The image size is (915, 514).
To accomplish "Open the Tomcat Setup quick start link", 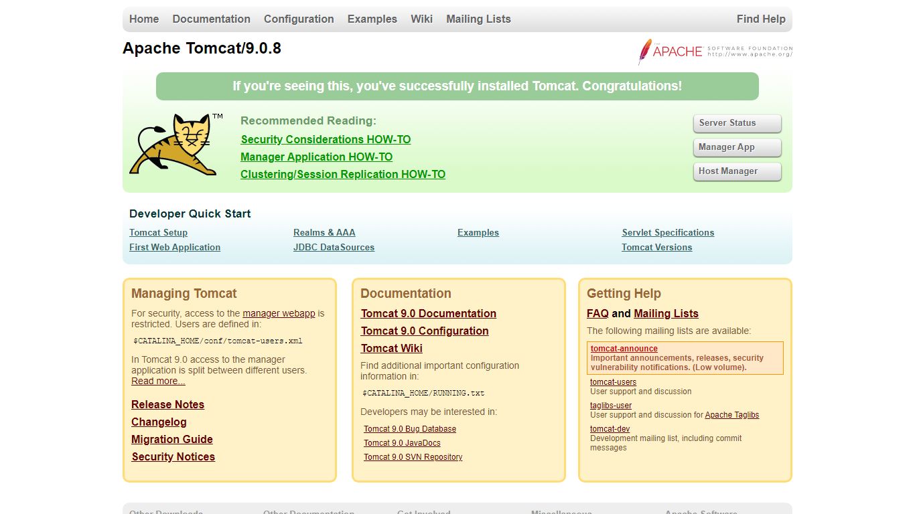I will 158,232.
